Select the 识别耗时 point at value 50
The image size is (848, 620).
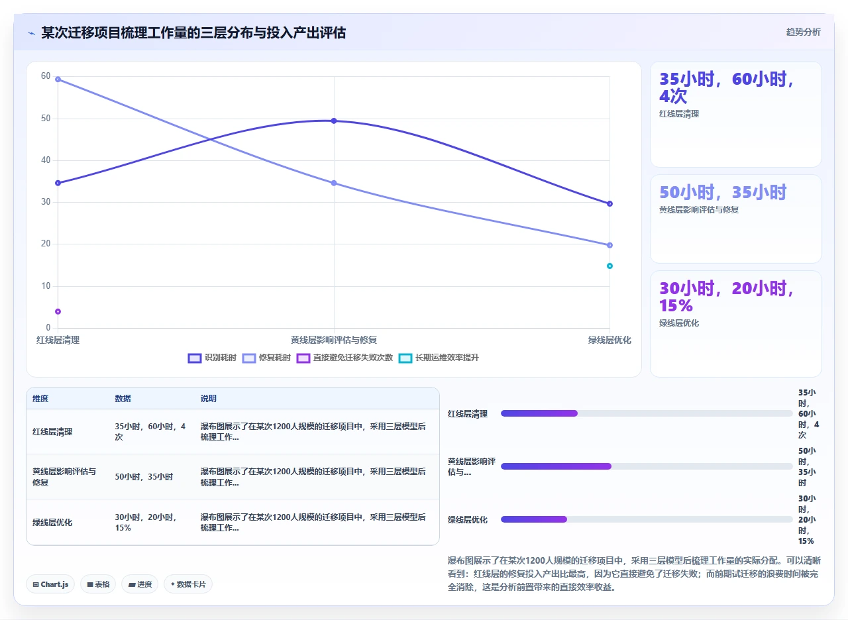pyautogui.click(x=334, y=121)
